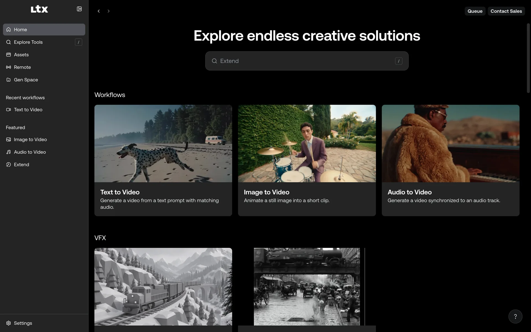Open help with the question mark button
Screen dimensions: 531x332
click(x=515, y=317)
